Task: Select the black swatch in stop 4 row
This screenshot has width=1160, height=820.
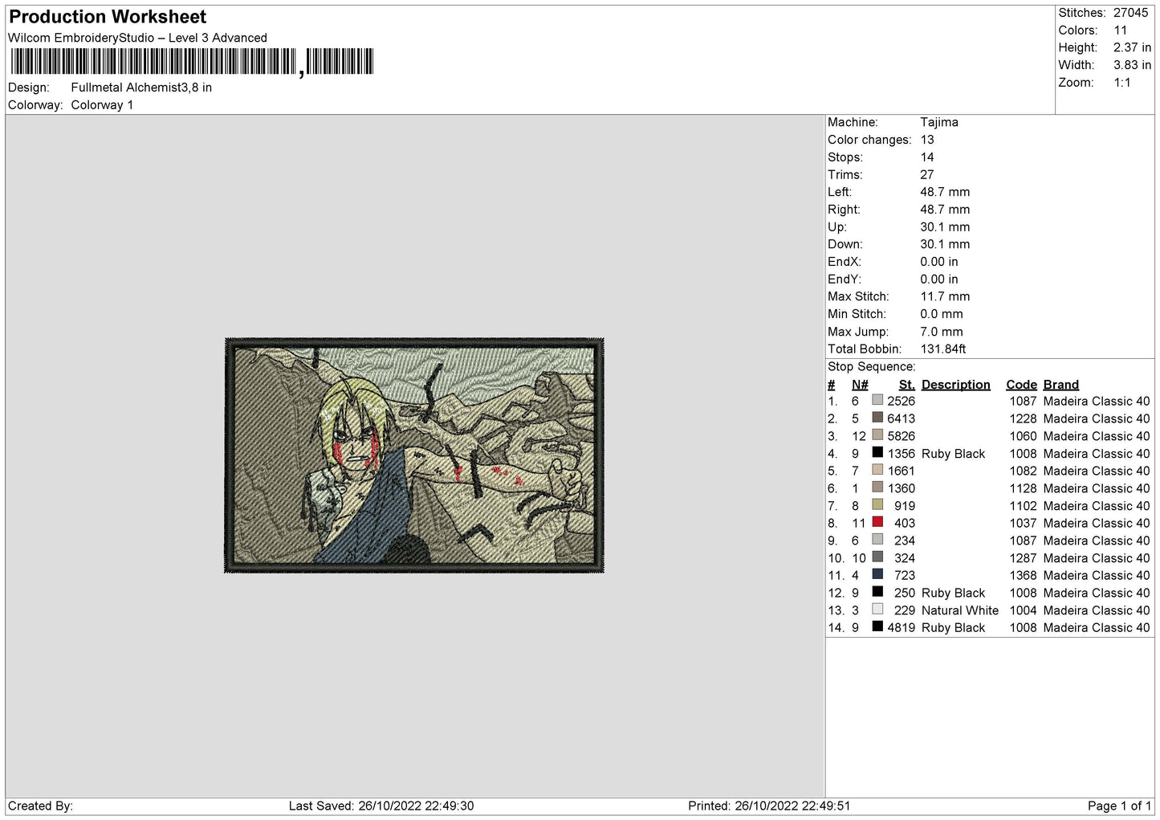Action: tap(877, 452)
